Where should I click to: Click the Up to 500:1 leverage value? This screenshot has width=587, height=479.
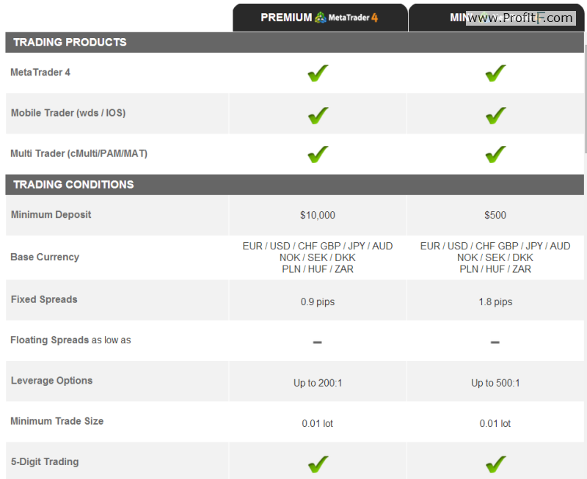click(495, 383)
